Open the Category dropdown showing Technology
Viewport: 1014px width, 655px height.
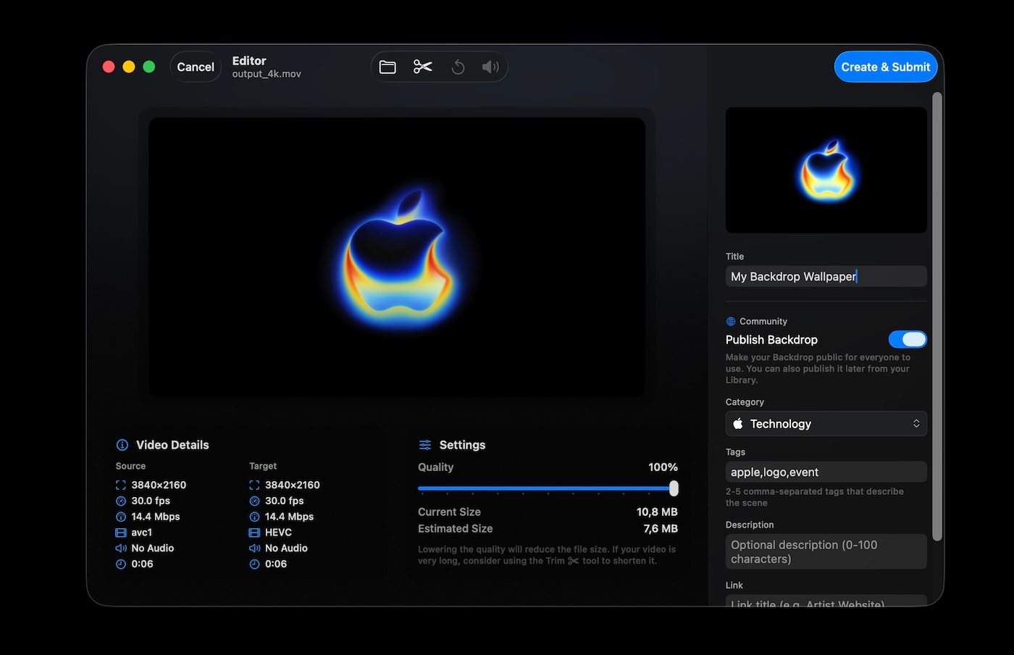[x=826, y=424]
